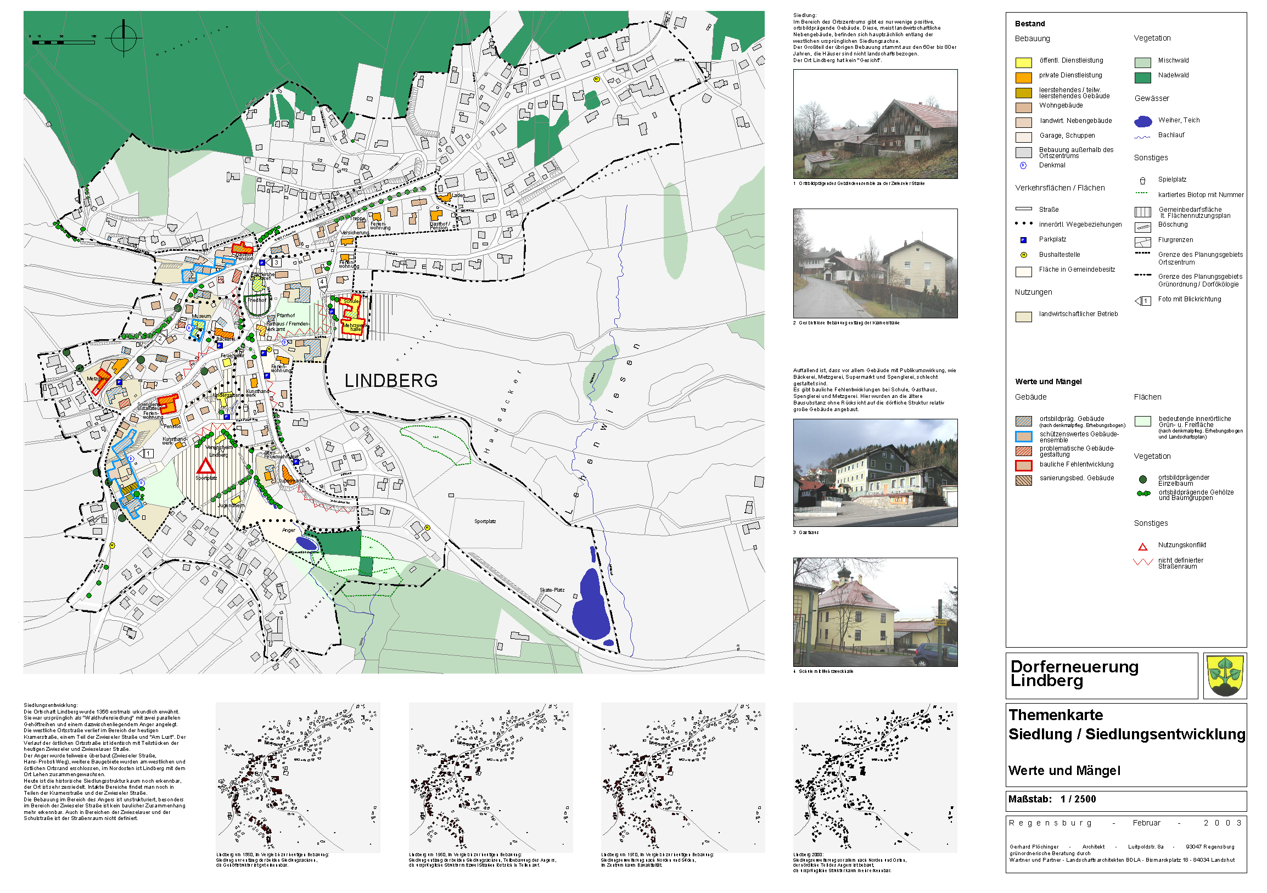Click the Lindberg coat of arms emblem
Screen dimensions: 1267x893
point(1225,676)
